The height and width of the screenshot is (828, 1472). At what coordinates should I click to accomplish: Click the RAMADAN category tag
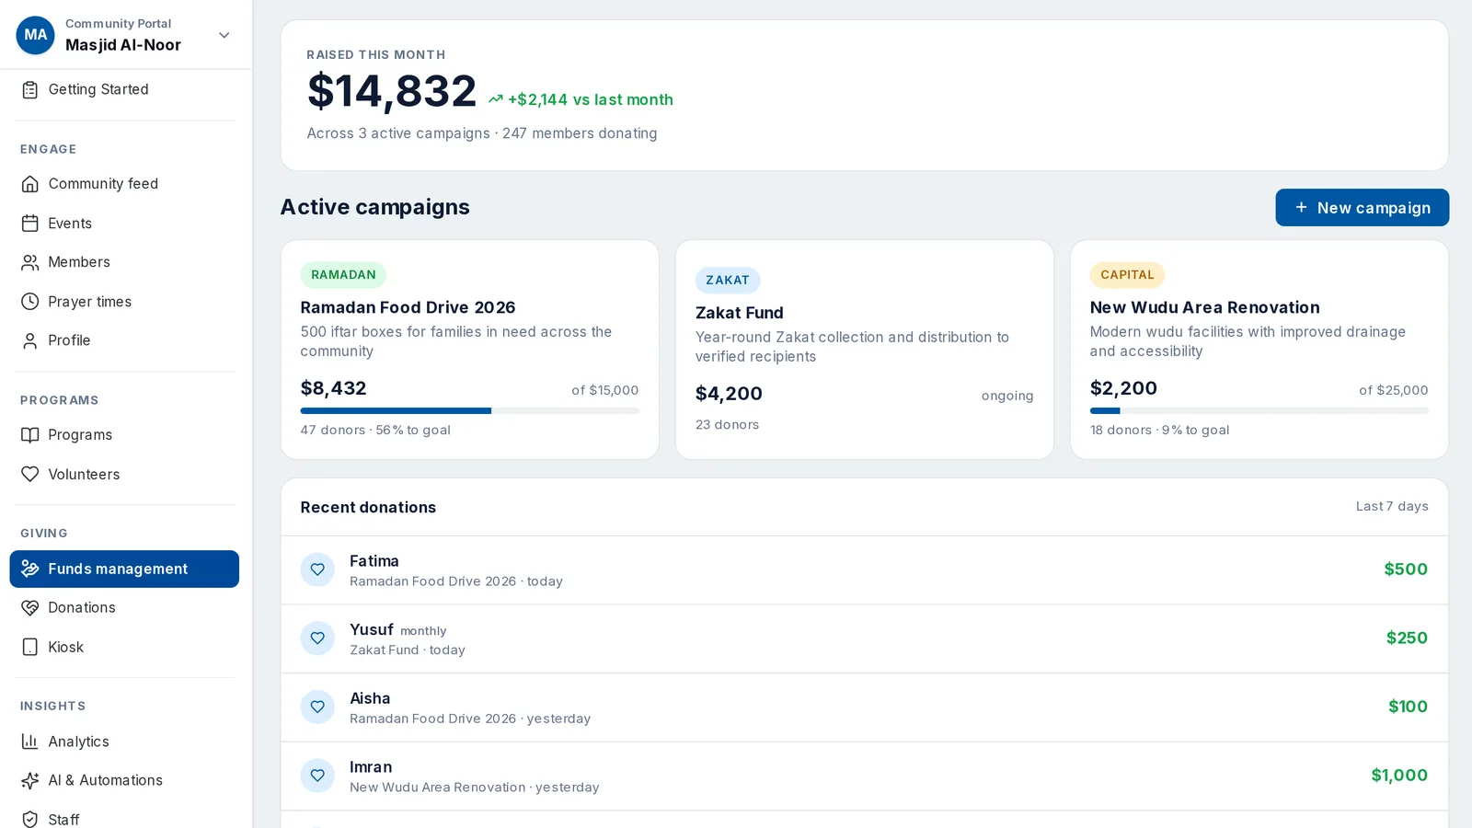click(343, 274)
